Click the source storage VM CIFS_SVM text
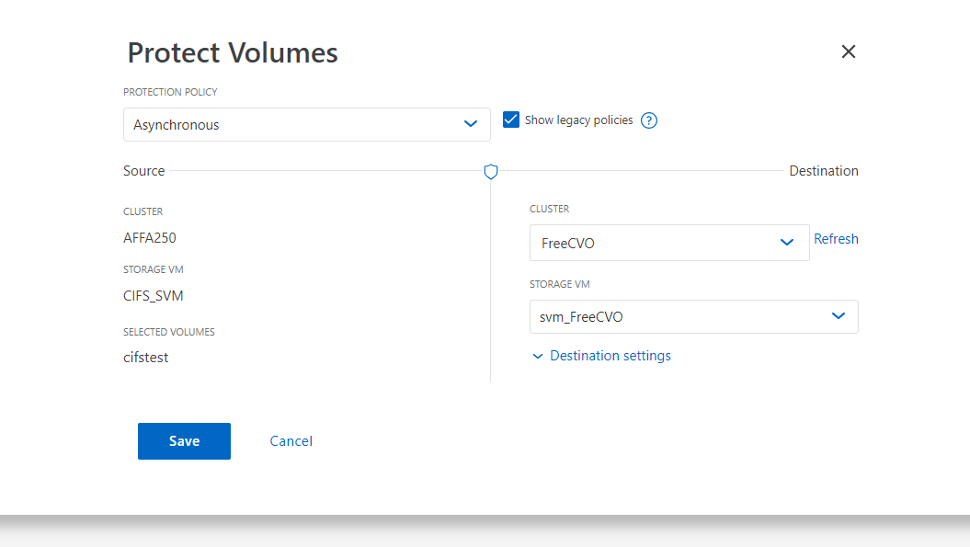 click(x=154, y=296)
